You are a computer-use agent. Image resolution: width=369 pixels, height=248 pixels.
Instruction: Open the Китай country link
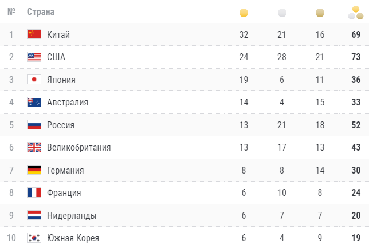[58, 35]
